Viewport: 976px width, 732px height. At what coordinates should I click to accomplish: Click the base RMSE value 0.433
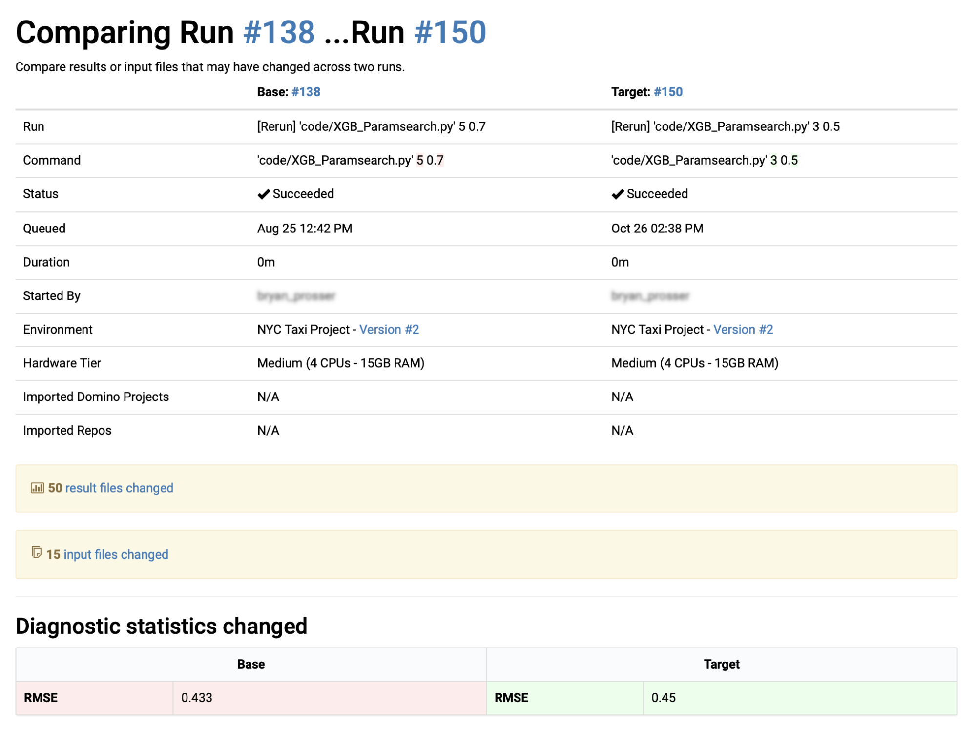click(197, 698)
